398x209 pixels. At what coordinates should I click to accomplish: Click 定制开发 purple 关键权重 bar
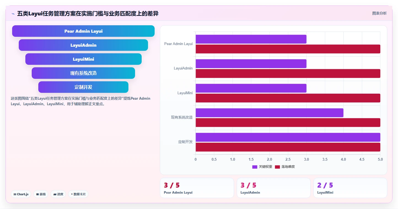click(x=288, y=137)
